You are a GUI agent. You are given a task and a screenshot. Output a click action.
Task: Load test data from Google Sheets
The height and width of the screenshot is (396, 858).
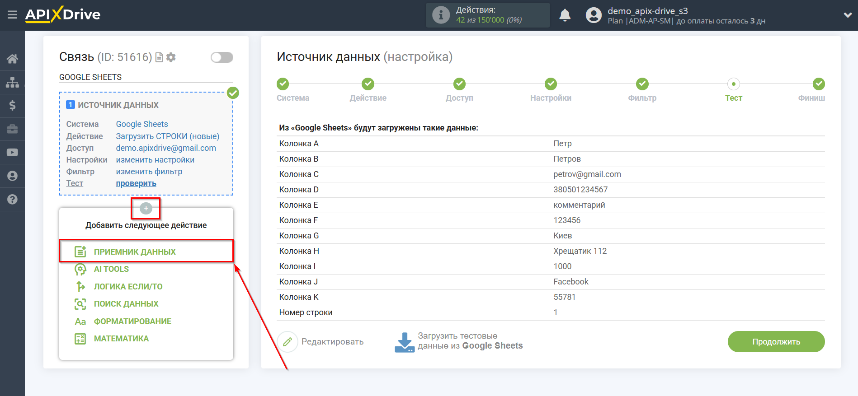(x=458, y=341)
